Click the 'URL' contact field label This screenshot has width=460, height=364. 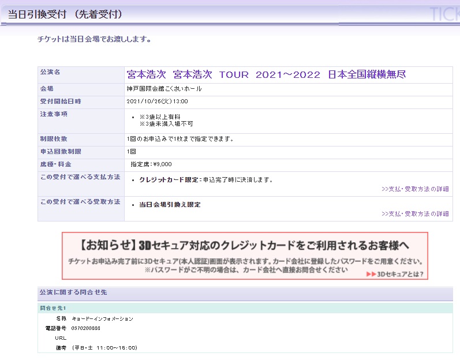(x=61, y=338)
